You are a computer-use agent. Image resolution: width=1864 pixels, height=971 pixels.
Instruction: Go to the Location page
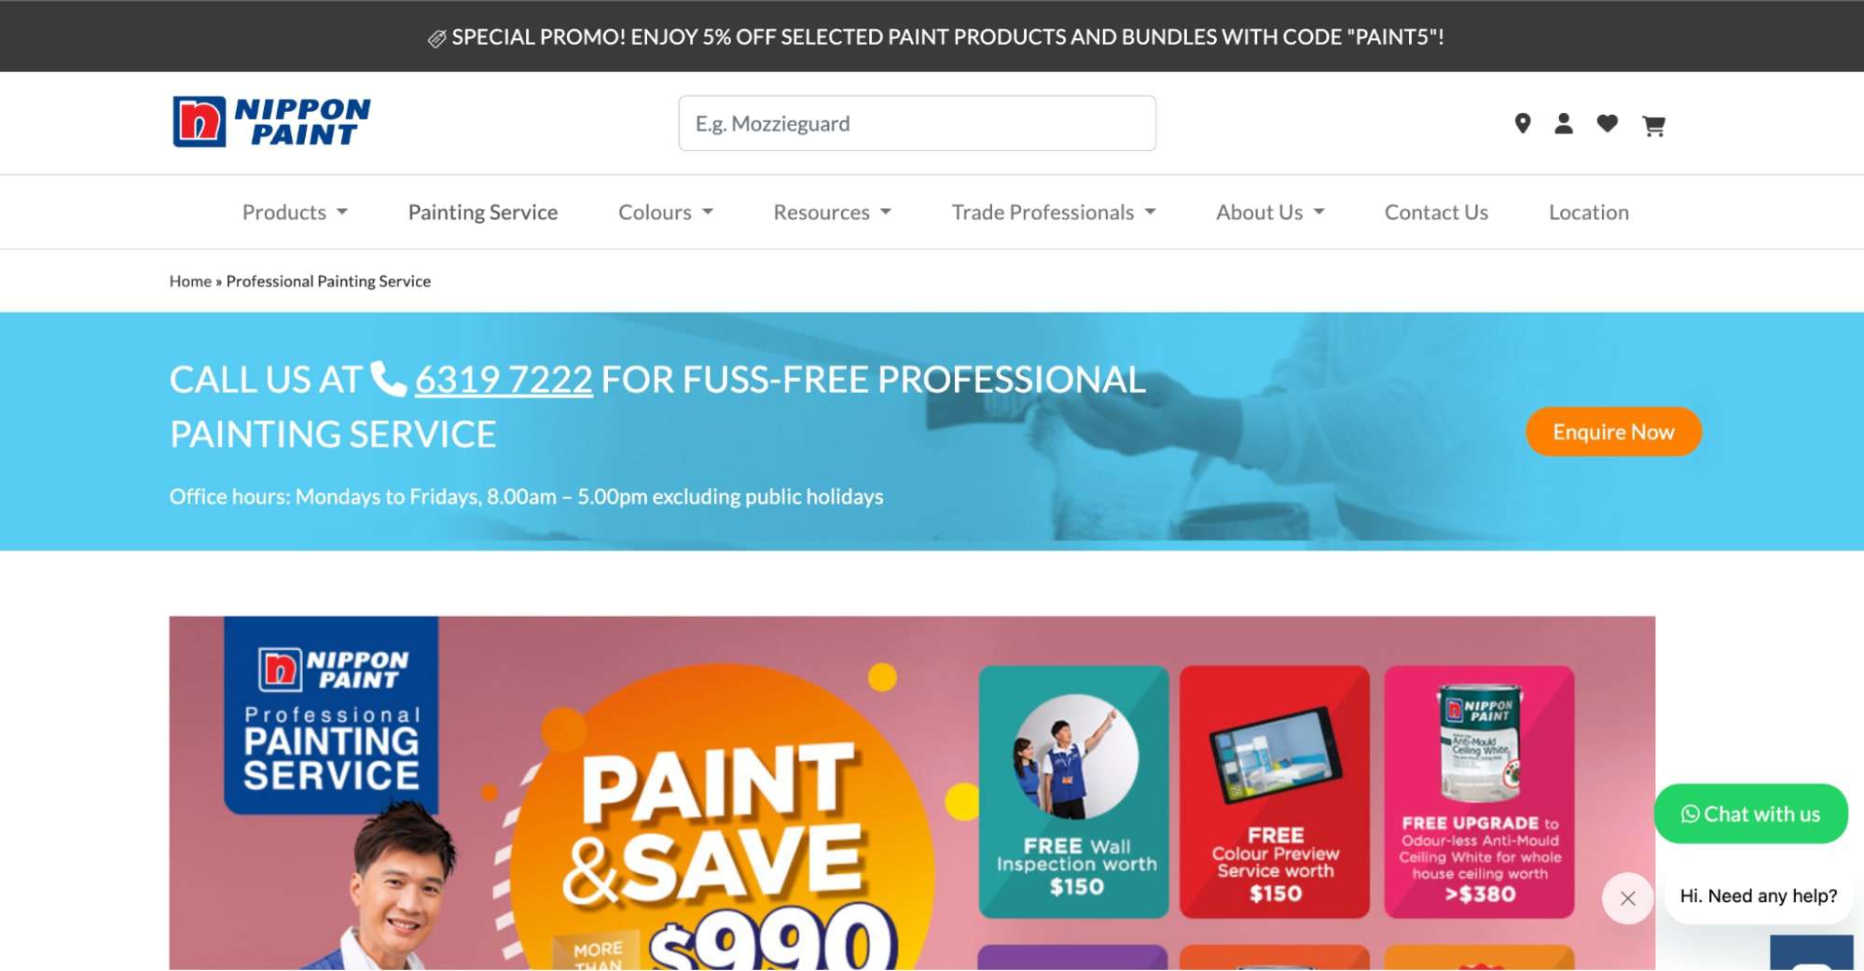[x=1588, y=212]
